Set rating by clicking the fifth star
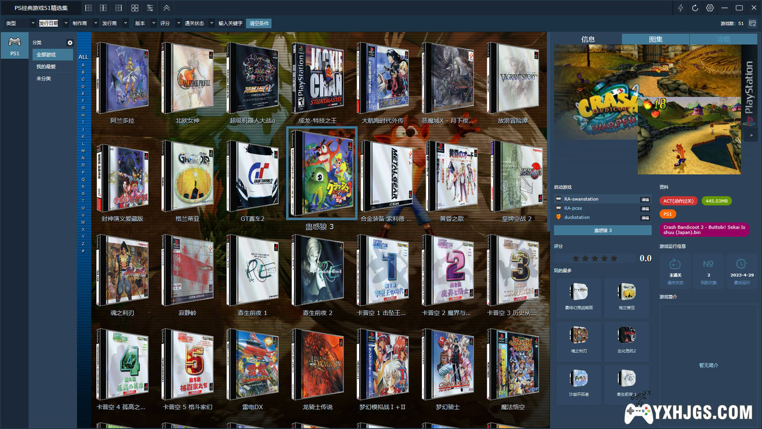762x429 pixels. point(614,258)
